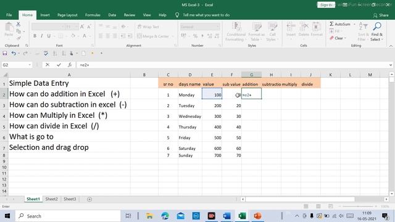Switch to Page Layout view in status bar

click(318, 207)
